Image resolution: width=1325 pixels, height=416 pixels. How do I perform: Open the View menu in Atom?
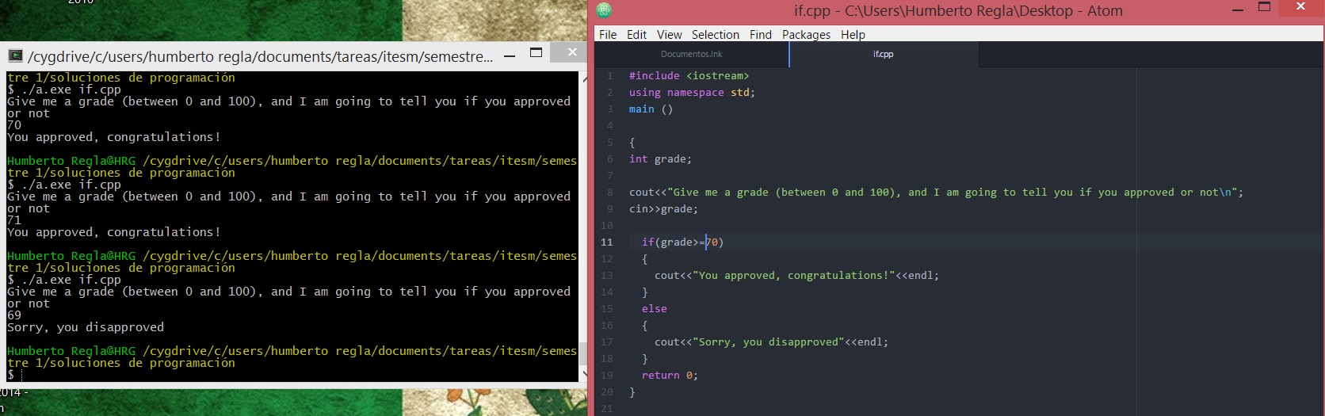(x=669, y=35)
